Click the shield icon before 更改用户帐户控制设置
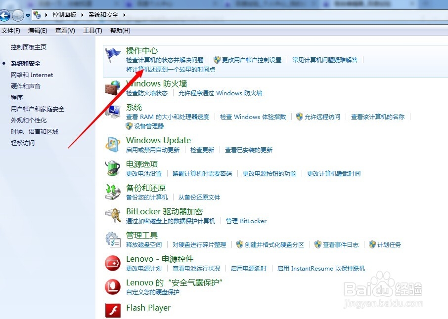Viewport: 448px width, 319px height. 217,60
